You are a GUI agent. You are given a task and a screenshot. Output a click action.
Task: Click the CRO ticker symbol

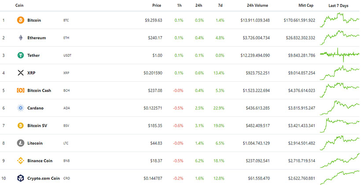[66, 178]
